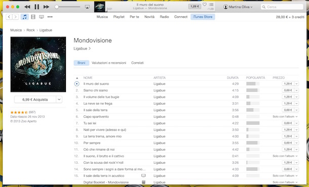The height and width of the screenshot is (187, 309).
Task: Go to Rock in the breadcrumb
Action: 30,30
